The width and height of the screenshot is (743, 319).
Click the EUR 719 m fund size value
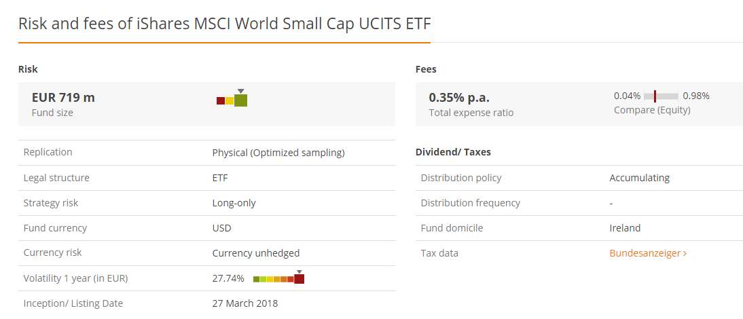click(63, 97)
